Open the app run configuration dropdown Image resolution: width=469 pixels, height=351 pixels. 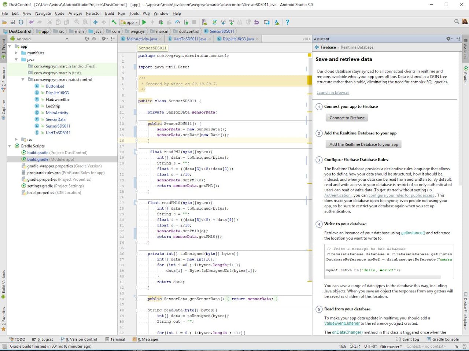(130, 22)
